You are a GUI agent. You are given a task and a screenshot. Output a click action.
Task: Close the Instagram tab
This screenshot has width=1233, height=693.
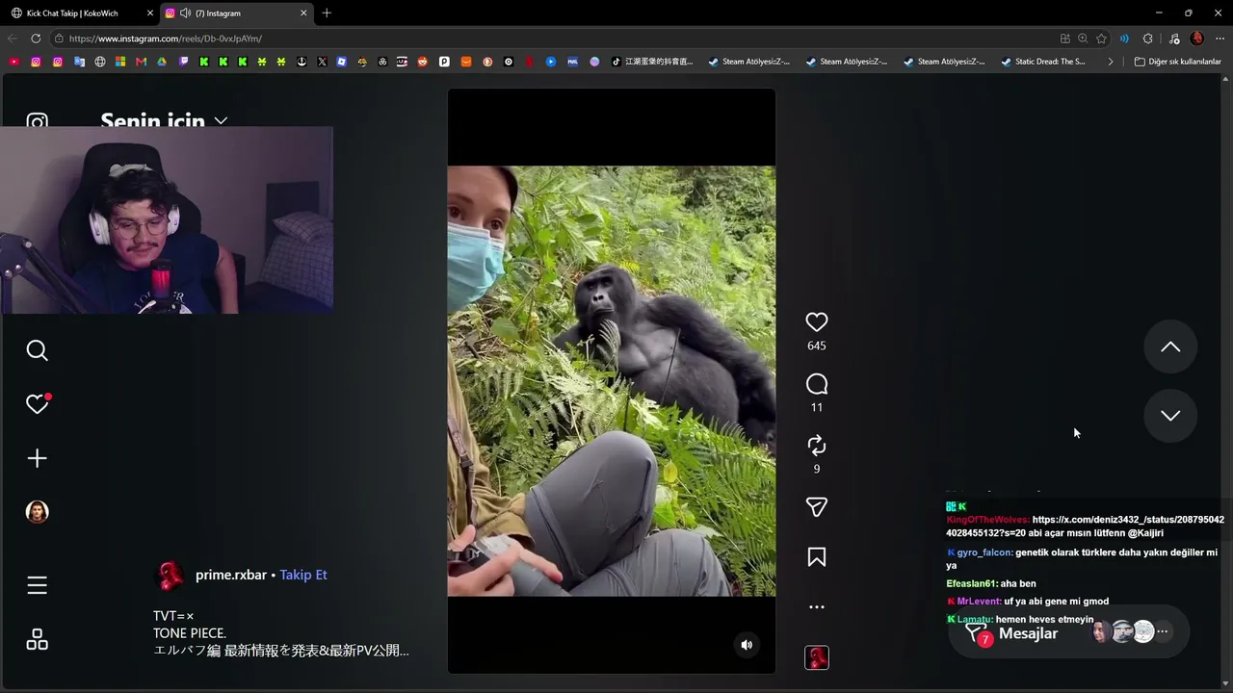(303, 13)
